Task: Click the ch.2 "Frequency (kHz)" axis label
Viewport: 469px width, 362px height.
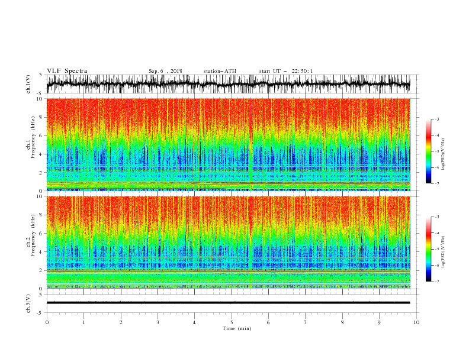Action: tap(33, 235)
